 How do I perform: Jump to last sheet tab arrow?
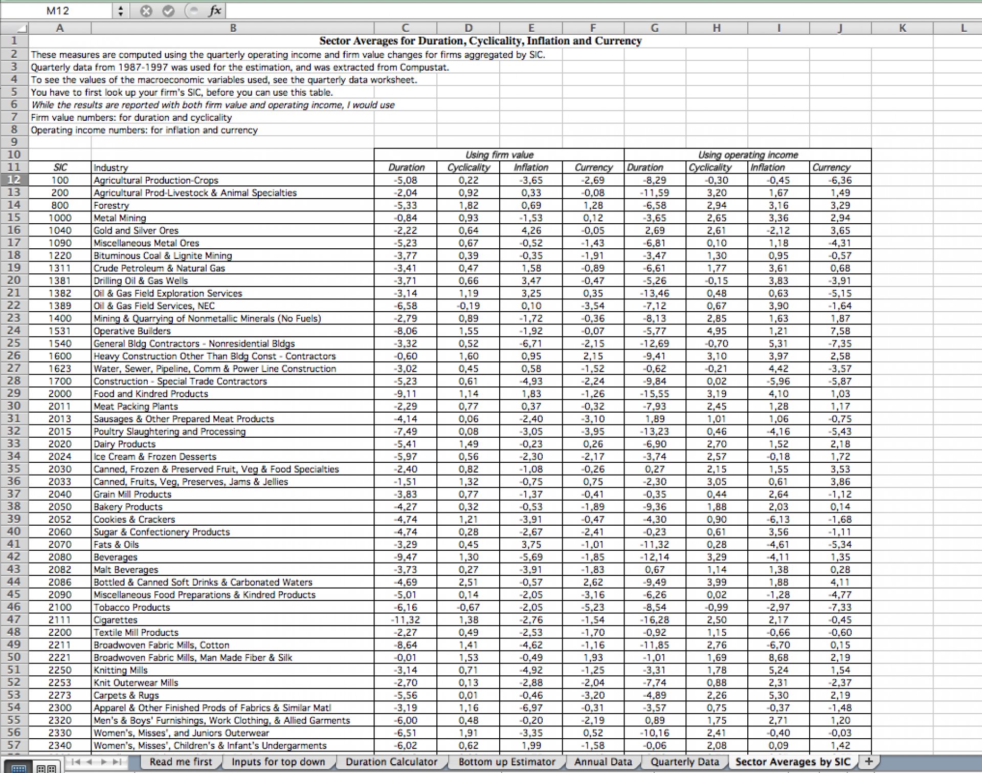pos(117,762)
